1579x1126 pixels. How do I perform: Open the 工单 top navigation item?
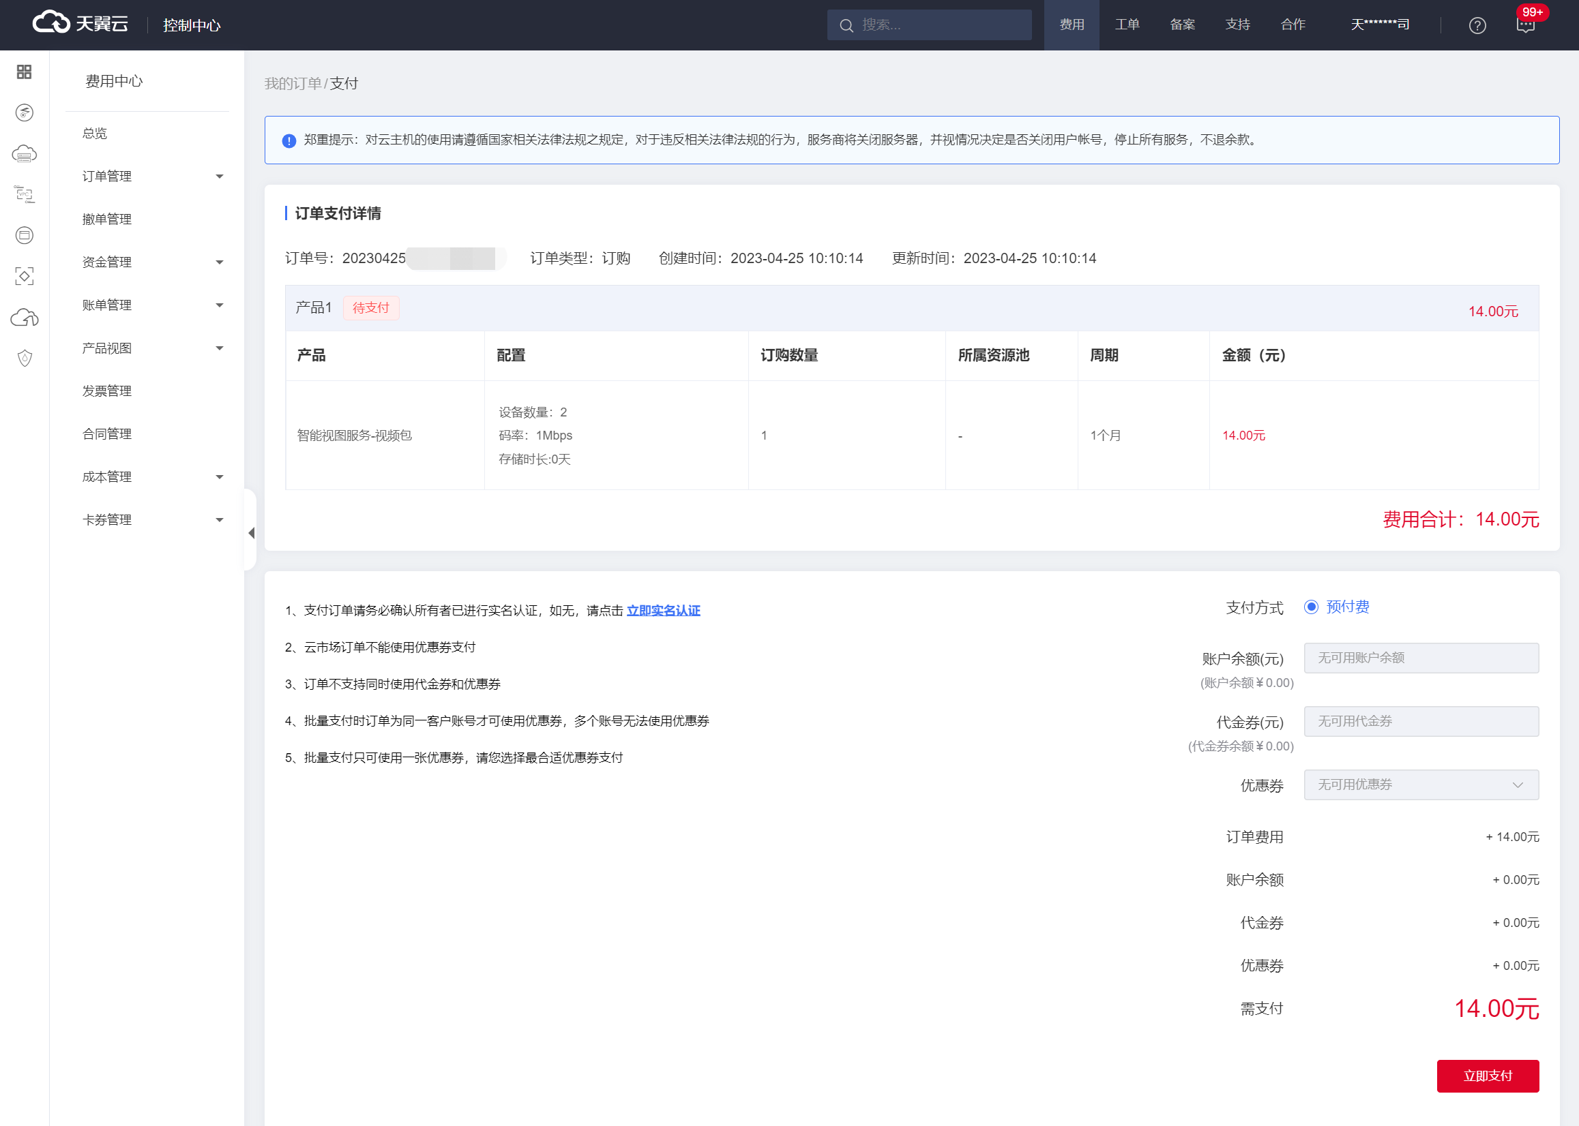pos(1127,25)
